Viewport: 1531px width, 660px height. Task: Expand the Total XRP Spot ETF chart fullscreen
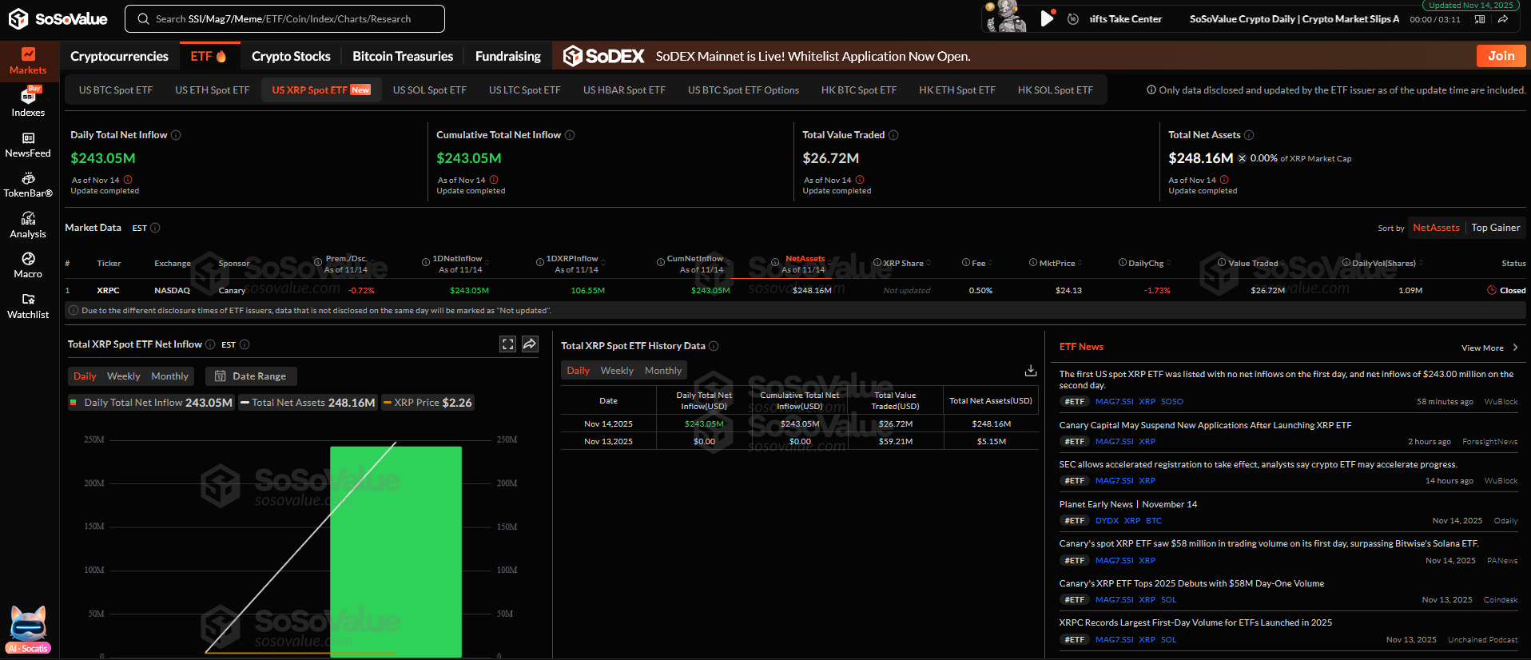(507, 344)
